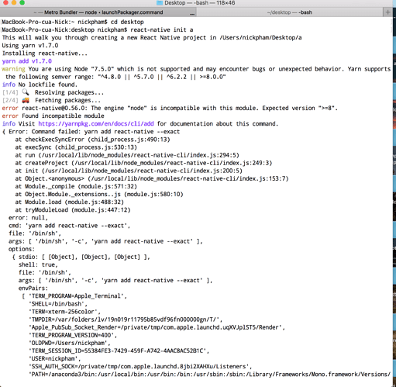396x387 pixels.
Task: Click 'react-native@0.56.0' error line
Action: click(x=170, y=108)
